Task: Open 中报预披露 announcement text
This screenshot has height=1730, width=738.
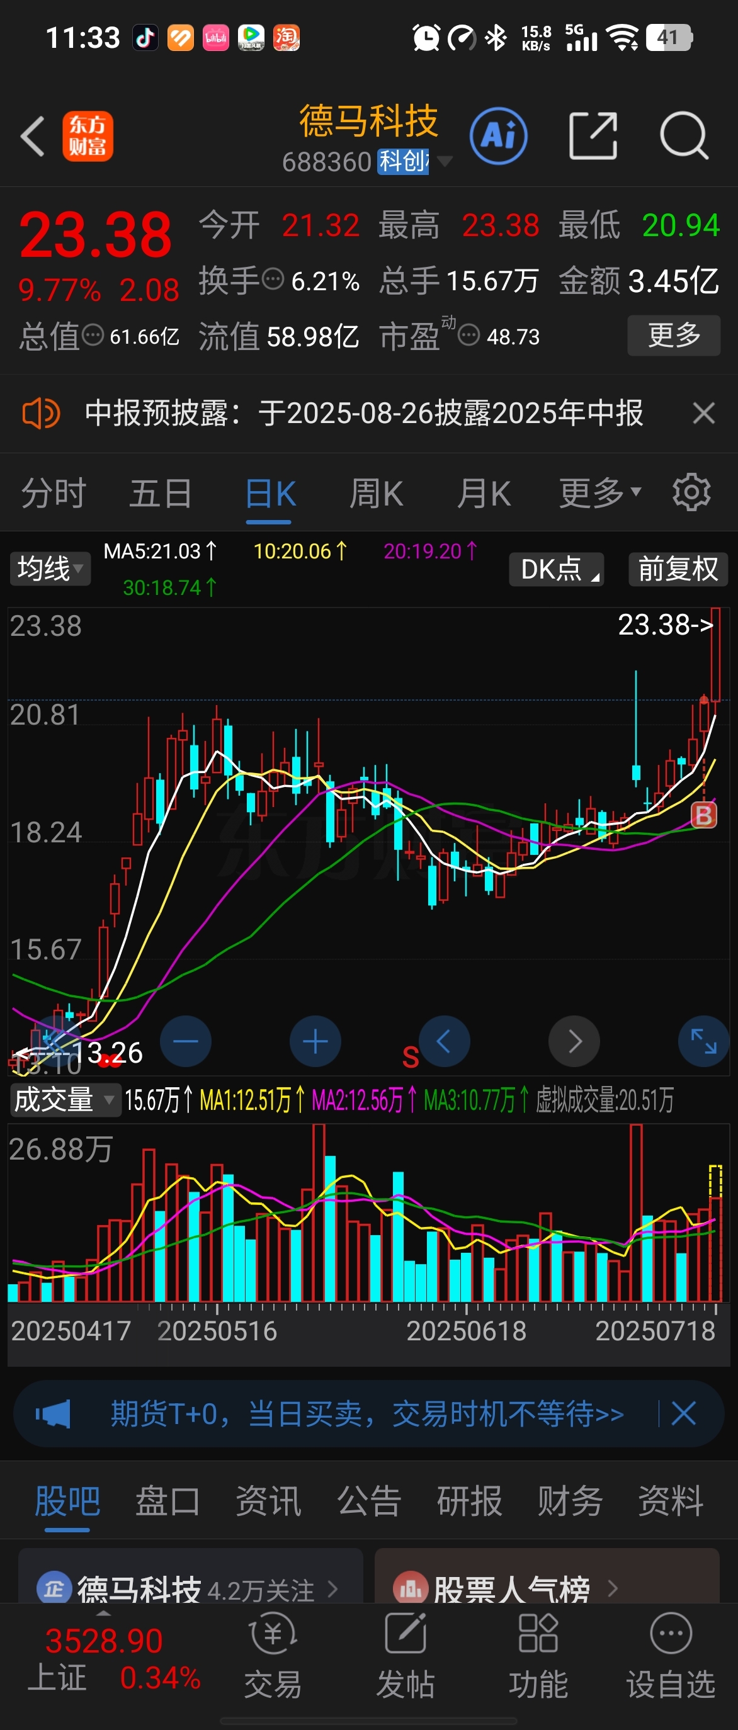Action: (364, 413)
